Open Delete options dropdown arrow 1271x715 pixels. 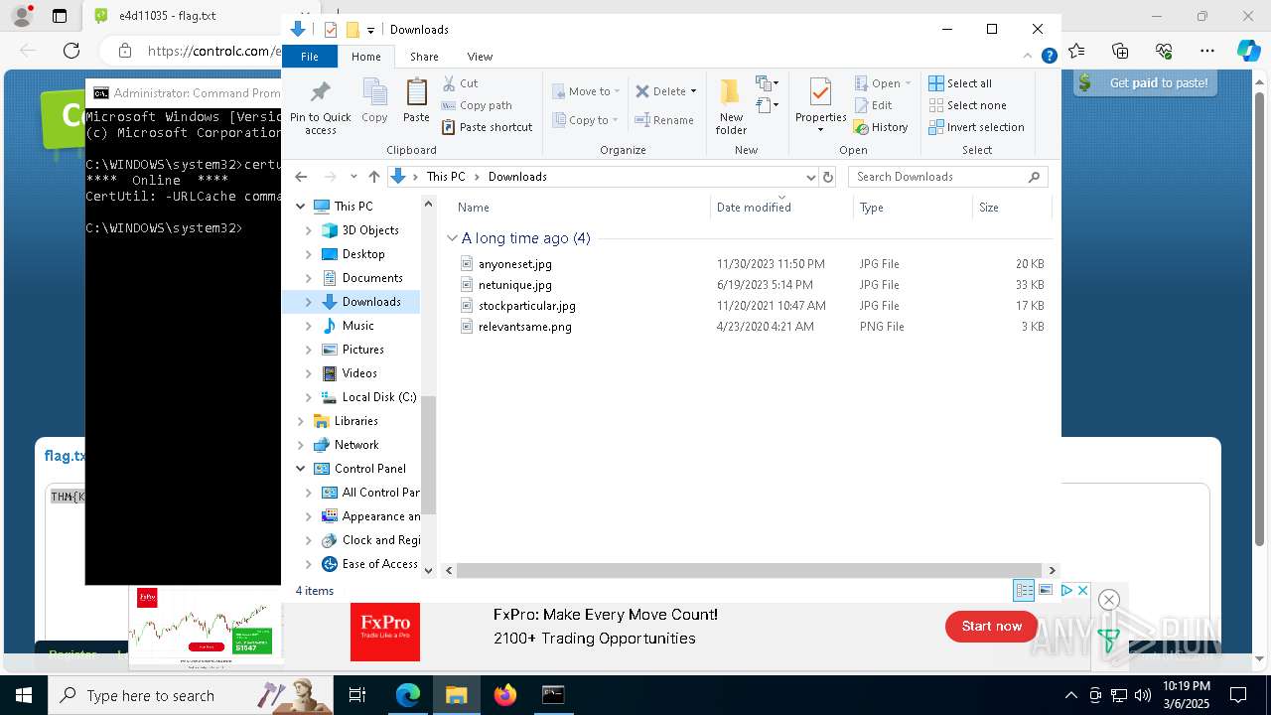[x=693, y=91]
